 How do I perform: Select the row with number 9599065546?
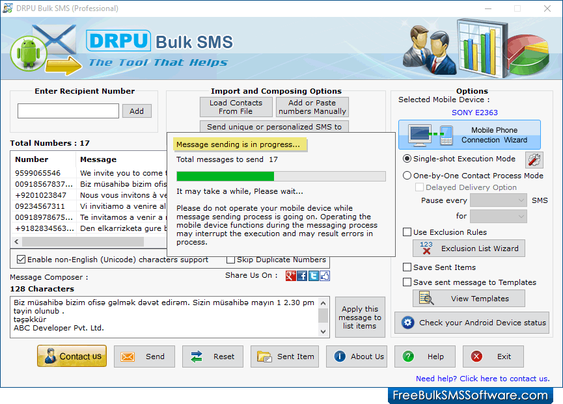(x=89, y=173)
